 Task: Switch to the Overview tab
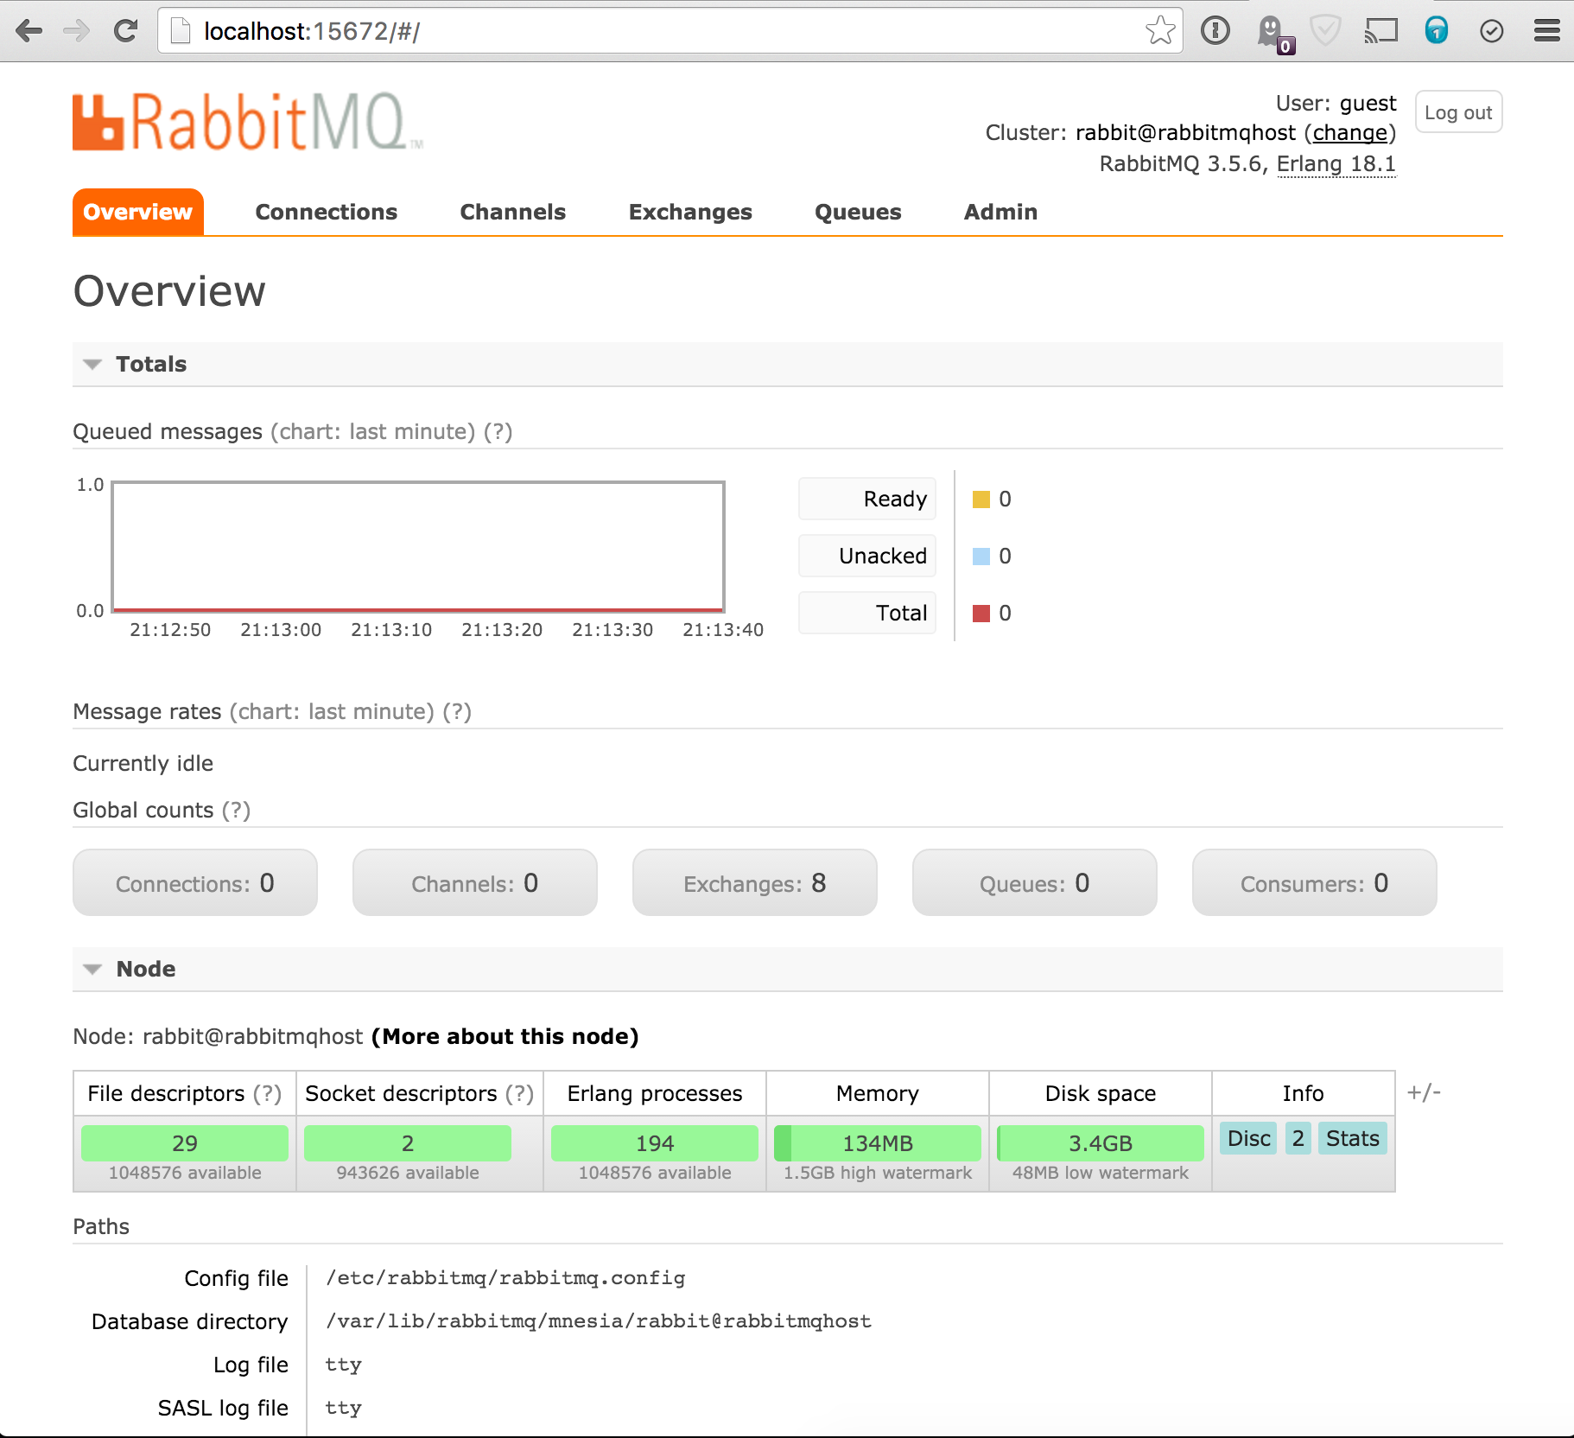138,212
